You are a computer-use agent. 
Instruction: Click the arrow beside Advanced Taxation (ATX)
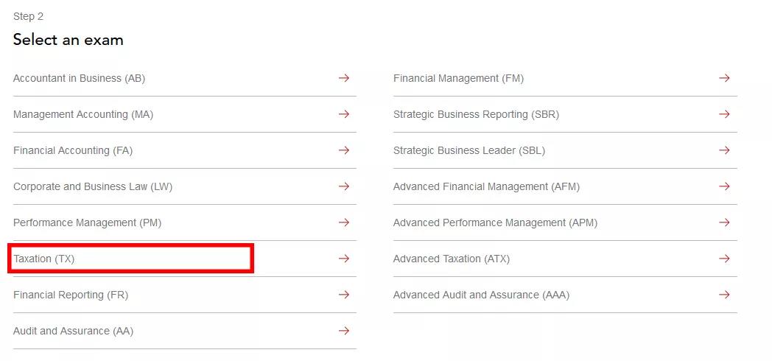click(x=723, y=259)
